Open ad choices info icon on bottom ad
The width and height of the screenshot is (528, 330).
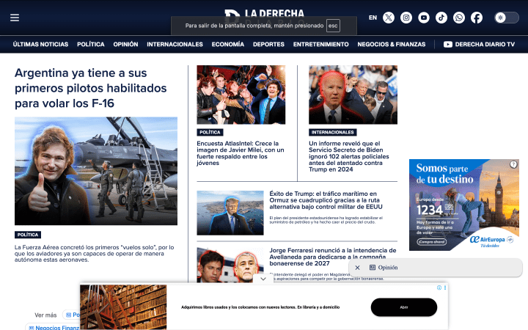point(439,287)
